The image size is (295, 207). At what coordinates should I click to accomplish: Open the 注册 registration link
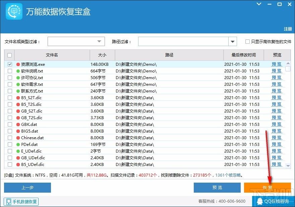[288, 29]
